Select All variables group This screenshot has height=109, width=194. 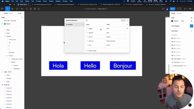coord(74,25)
